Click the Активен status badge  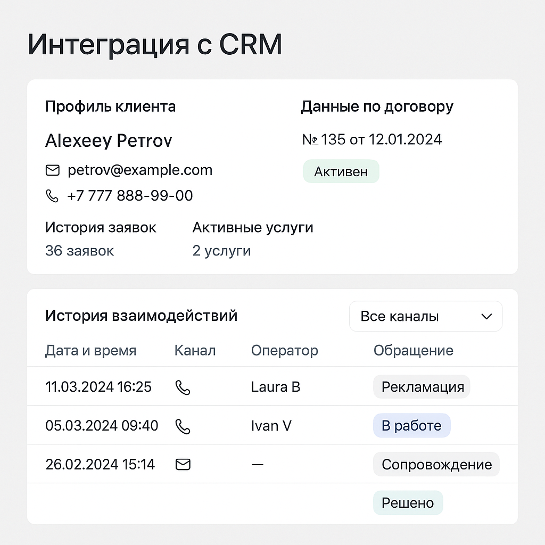point(341,171)
